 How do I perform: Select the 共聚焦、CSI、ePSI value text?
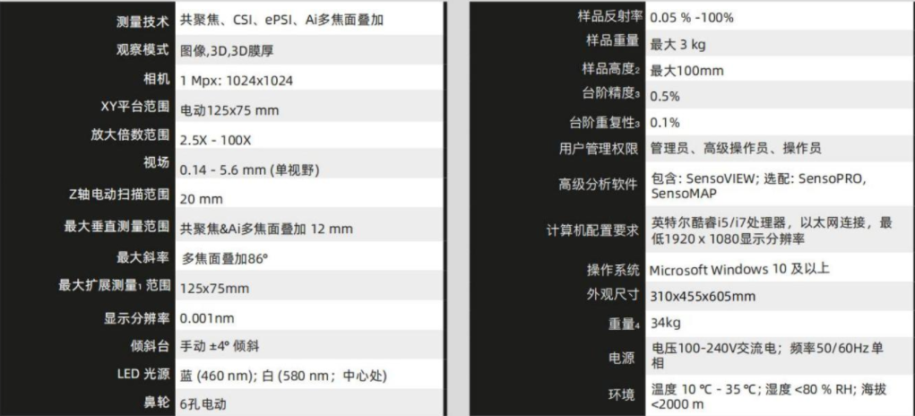[277, 20]
